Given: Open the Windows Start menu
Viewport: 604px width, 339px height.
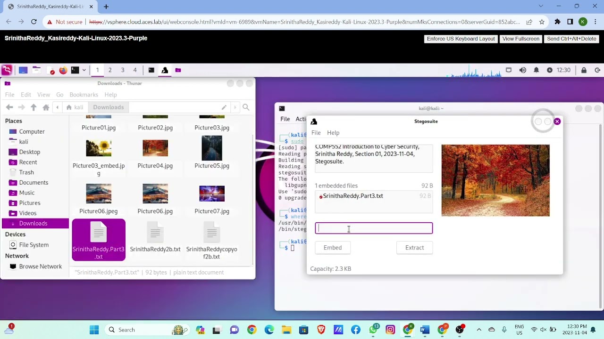Looking at the screenshot, I should 94,330.
